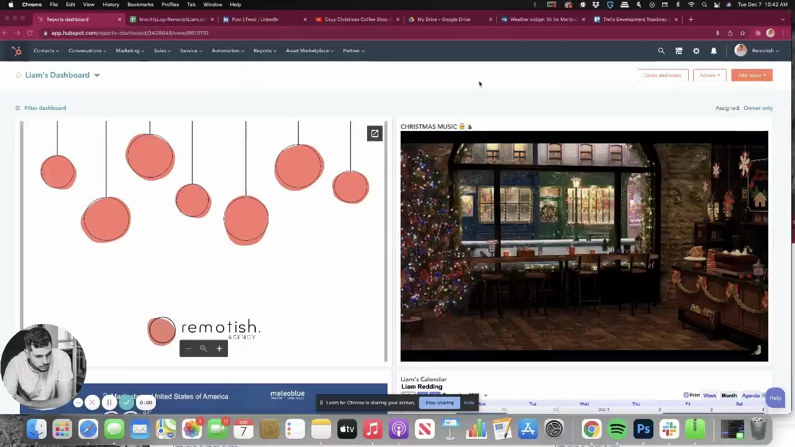795x447 pixels.
Task: Open HubSpot notifications bell
Action: (714, 51)
